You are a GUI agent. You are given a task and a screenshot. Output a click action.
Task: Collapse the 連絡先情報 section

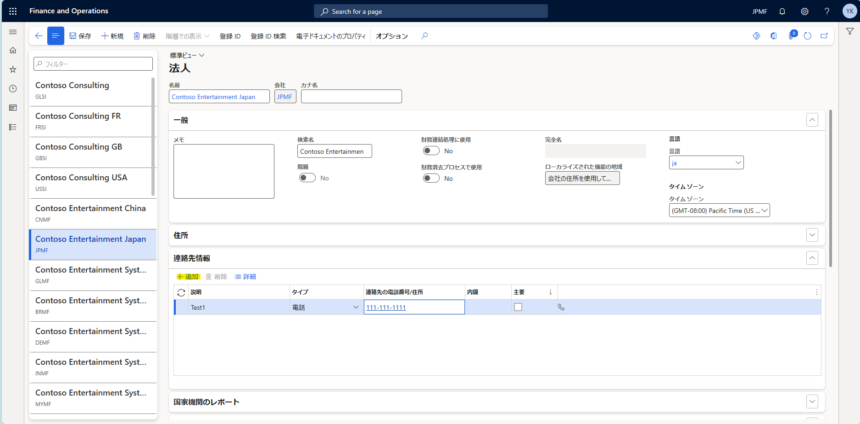[x=812, y=258]
